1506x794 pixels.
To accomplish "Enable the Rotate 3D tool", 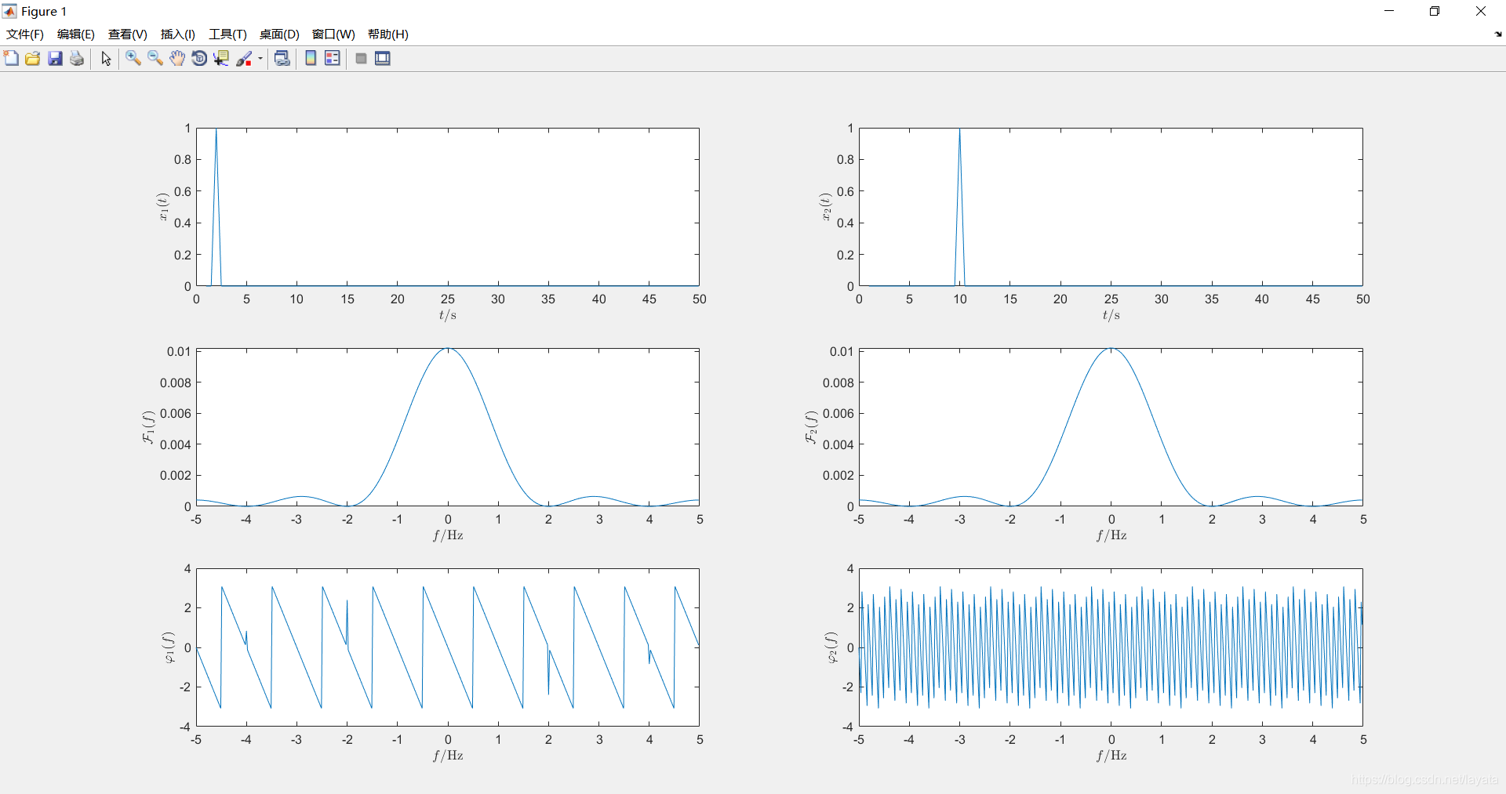I will (x=199, y=59).
